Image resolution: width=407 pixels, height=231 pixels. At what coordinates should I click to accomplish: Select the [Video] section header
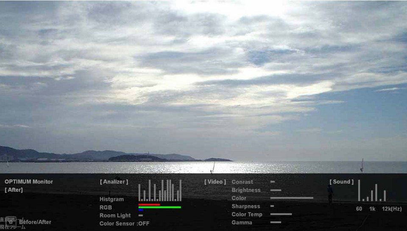[x=215, y=182]
